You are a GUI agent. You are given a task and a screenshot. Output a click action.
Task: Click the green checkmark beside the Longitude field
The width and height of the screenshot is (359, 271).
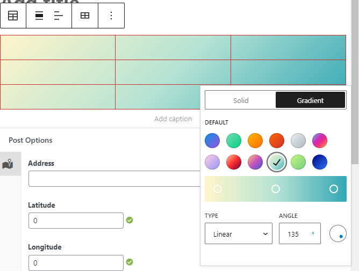click(x=130, y=262)
